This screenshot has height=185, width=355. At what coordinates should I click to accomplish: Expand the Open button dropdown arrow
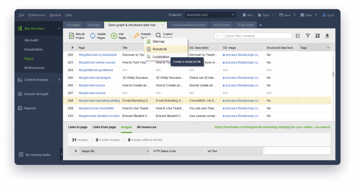273,15
